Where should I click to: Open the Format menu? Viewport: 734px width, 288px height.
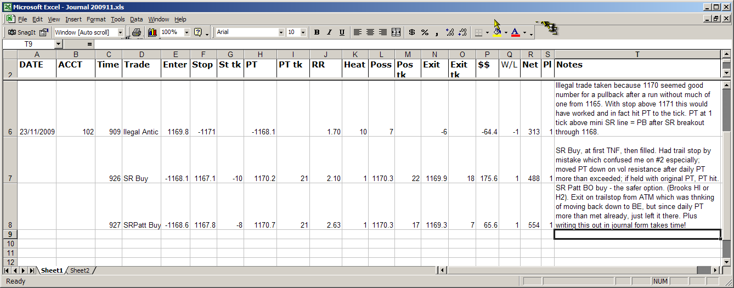coord(97,19)
